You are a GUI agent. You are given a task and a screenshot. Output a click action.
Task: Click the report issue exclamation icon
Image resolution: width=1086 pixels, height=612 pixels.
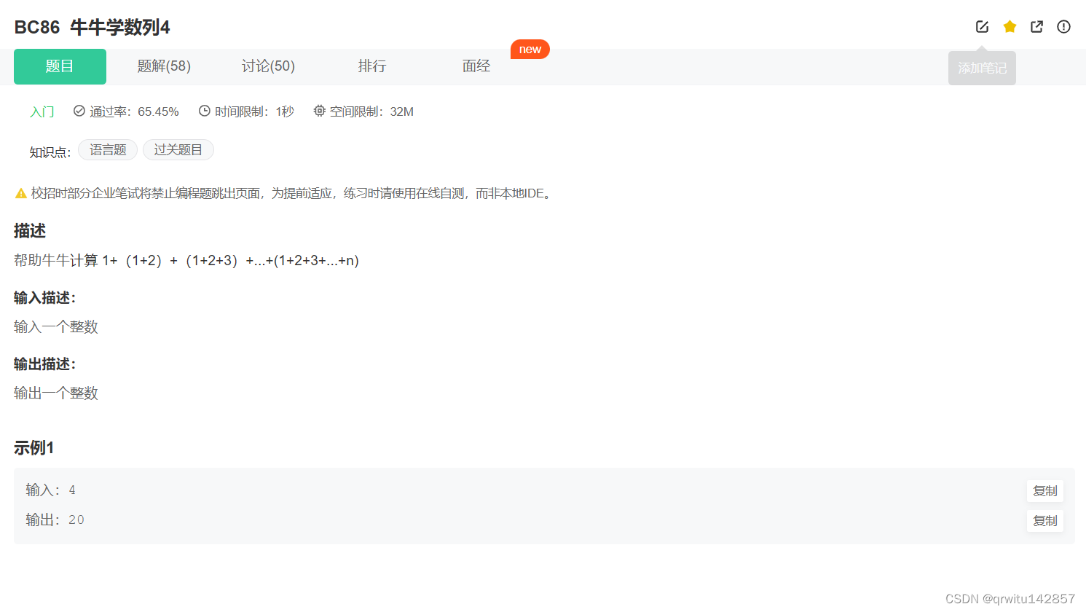point(1063,27)
